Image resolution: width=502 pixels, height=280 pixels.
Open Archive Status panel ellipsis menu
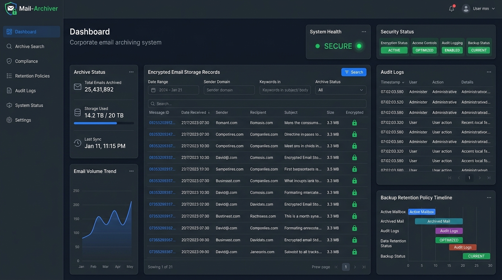pos(131,72)
